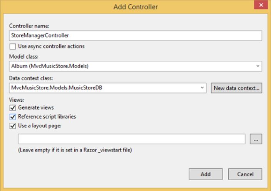Image resolution: width=271 pixels, height=191 pixels.
Task: Click the "Reference script libraries" label text
Action: [47, 117]
